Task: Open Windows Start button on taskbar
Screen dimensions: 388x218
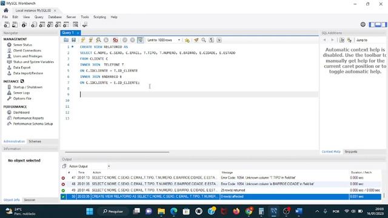Action: (90, 211)
